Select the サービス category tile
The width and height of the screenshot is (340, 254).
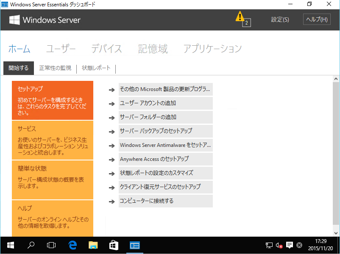coord(53,140)
